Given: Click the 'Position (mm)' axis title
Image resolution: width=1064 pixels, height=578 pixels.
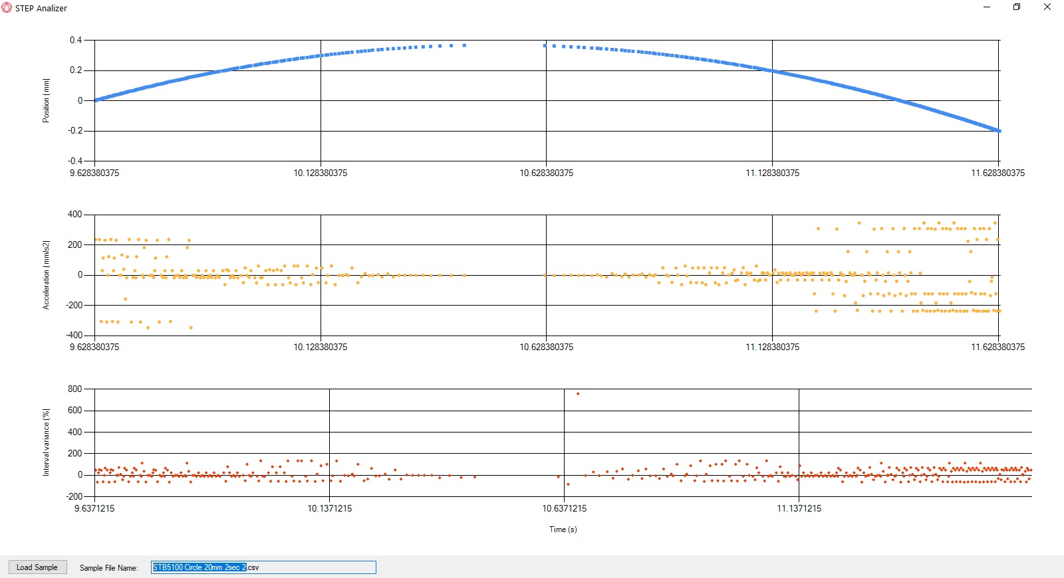Looking at the screenshot, I should click(46, 100).
